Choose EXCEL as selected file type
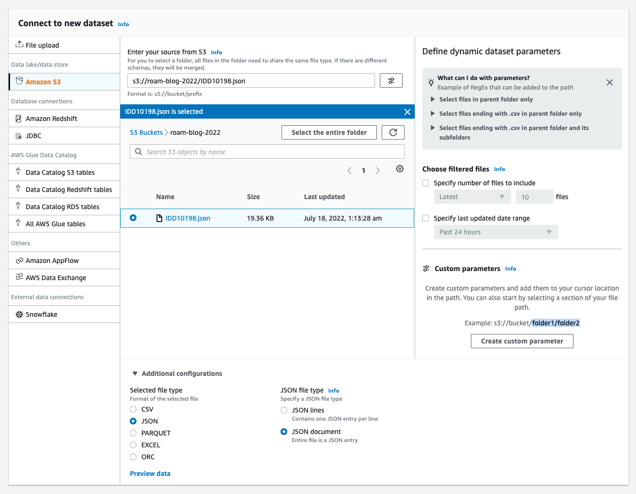The height and width of the screenshot is (494, 636). pos(133,445)
